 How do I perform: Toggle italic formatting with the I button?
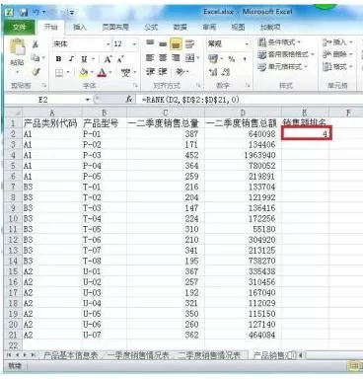71,59
